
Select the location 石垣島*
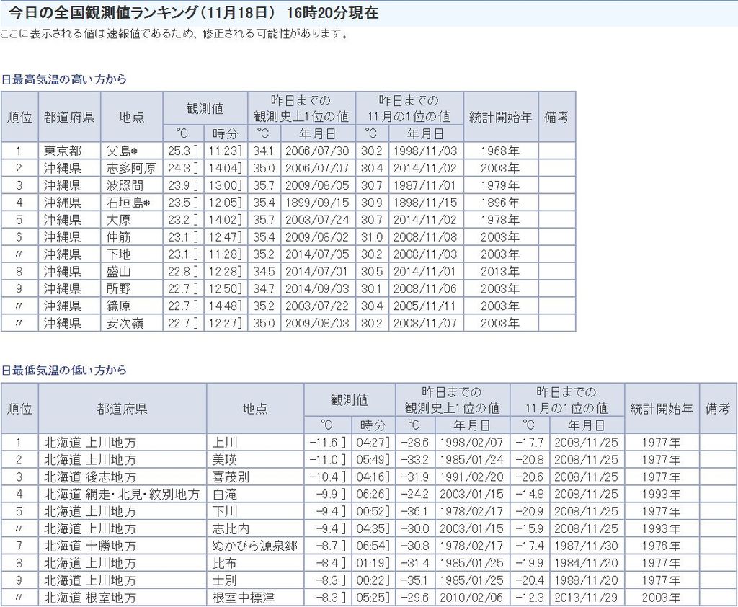(128, 203)
